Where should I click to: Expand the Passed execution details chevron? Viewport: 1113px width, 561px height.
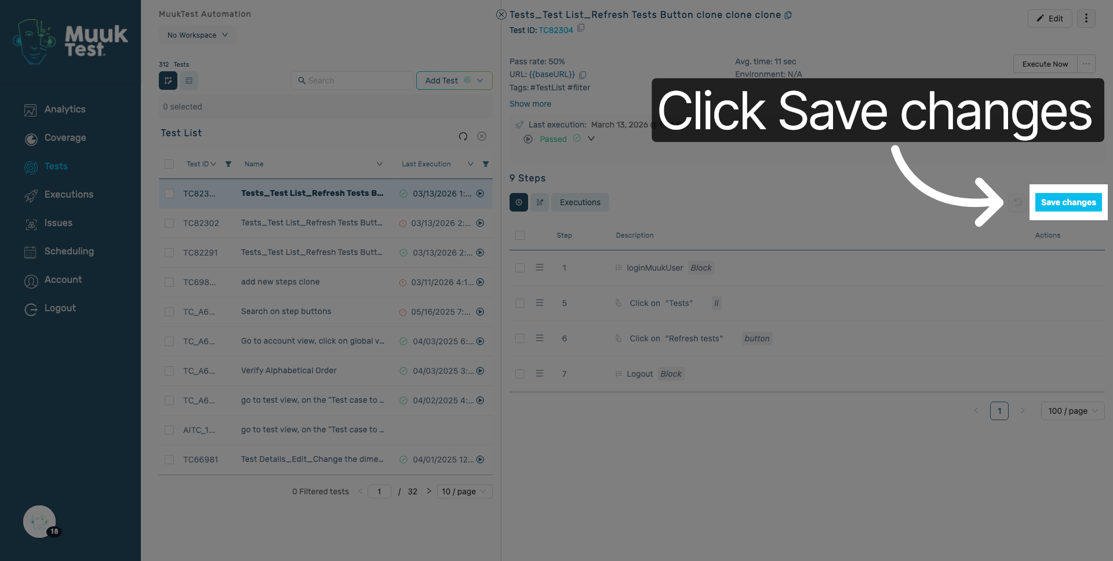click(591, 139)
